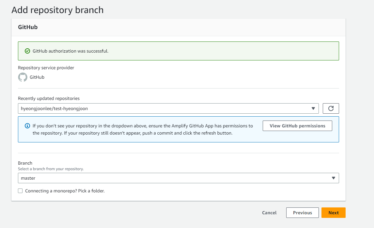The width and height of the screenshot is (374, 228).
Task: Click GitHub provider name beside logo
Action: [37, 77]
